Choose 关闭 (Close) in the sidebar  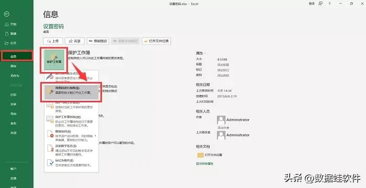coord(13,133)
